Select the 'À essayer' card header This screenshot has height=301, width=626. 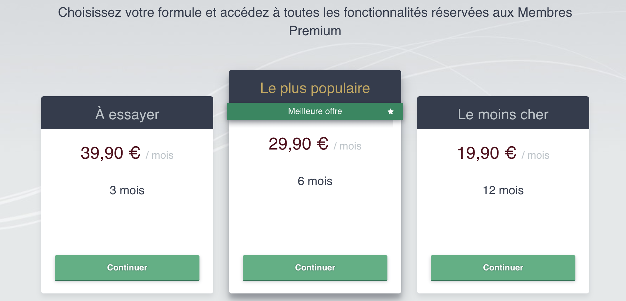click(127, 114)
